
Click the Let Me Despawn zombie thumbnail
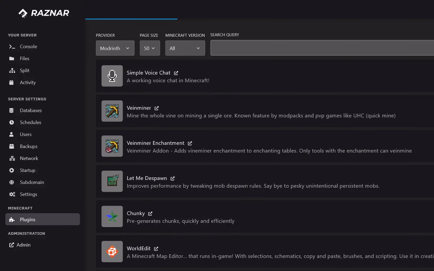click(x=112, y=181)
